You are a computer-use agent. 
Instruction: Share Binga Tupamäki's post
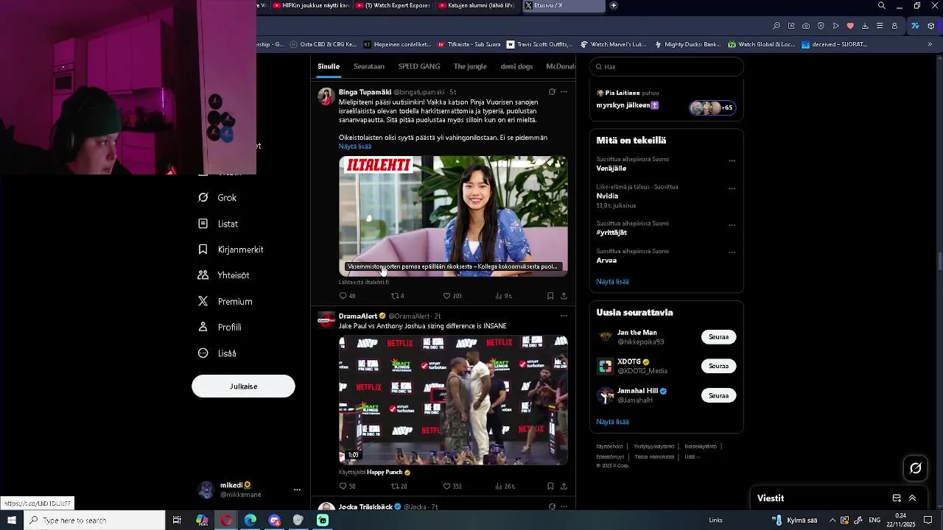[564, 296]
